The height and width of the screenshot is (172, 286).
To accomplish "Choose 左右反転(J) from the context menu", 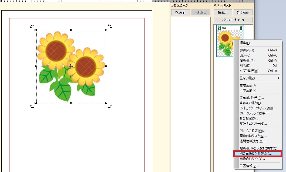I will tap(258, 85).
